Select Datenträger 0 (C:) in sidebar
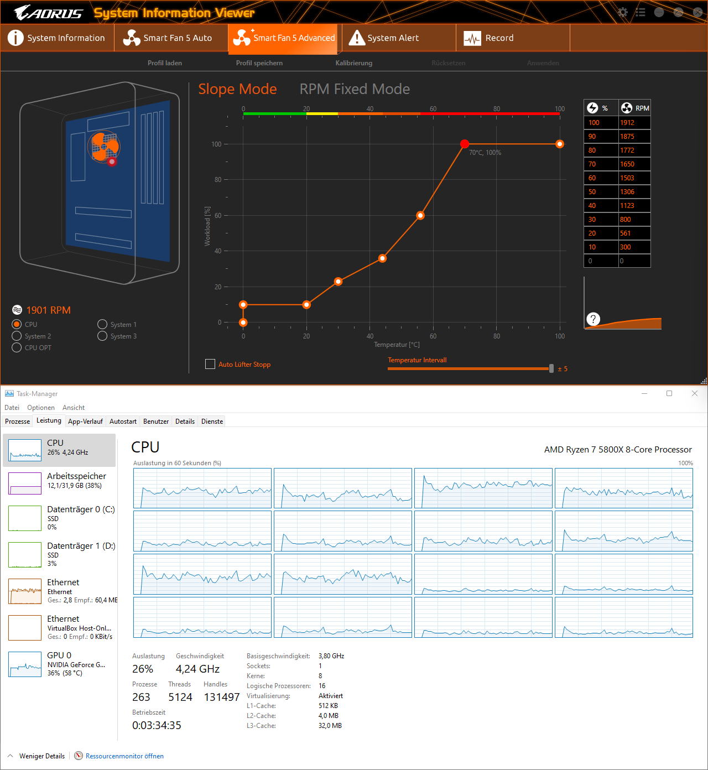708x770 pixels. (x=59, y=518)
